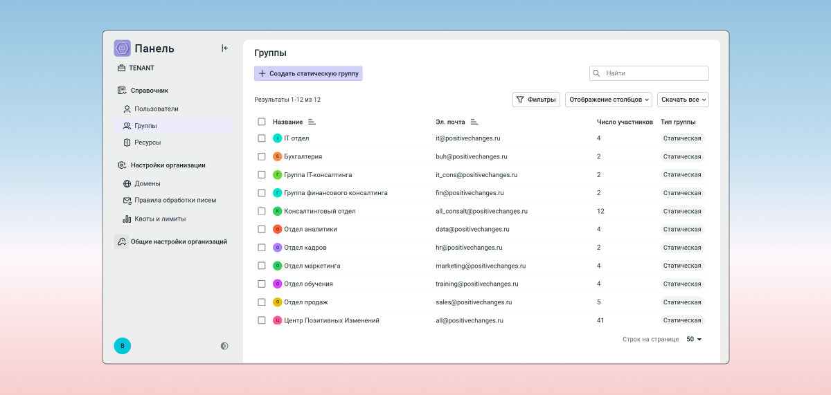Open the user avatar circle B
Screen dimensions: 831x395
[x=123, y=346]
